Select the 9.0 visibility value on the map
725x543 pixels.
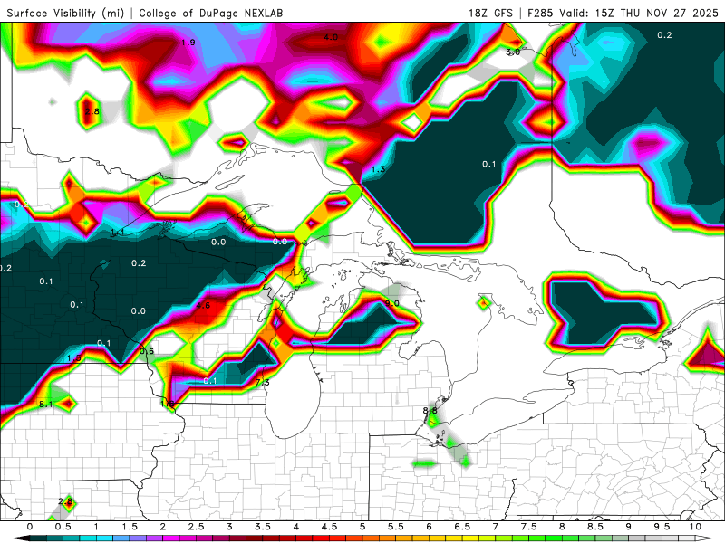pyautogui.click(x=392, y=303)
